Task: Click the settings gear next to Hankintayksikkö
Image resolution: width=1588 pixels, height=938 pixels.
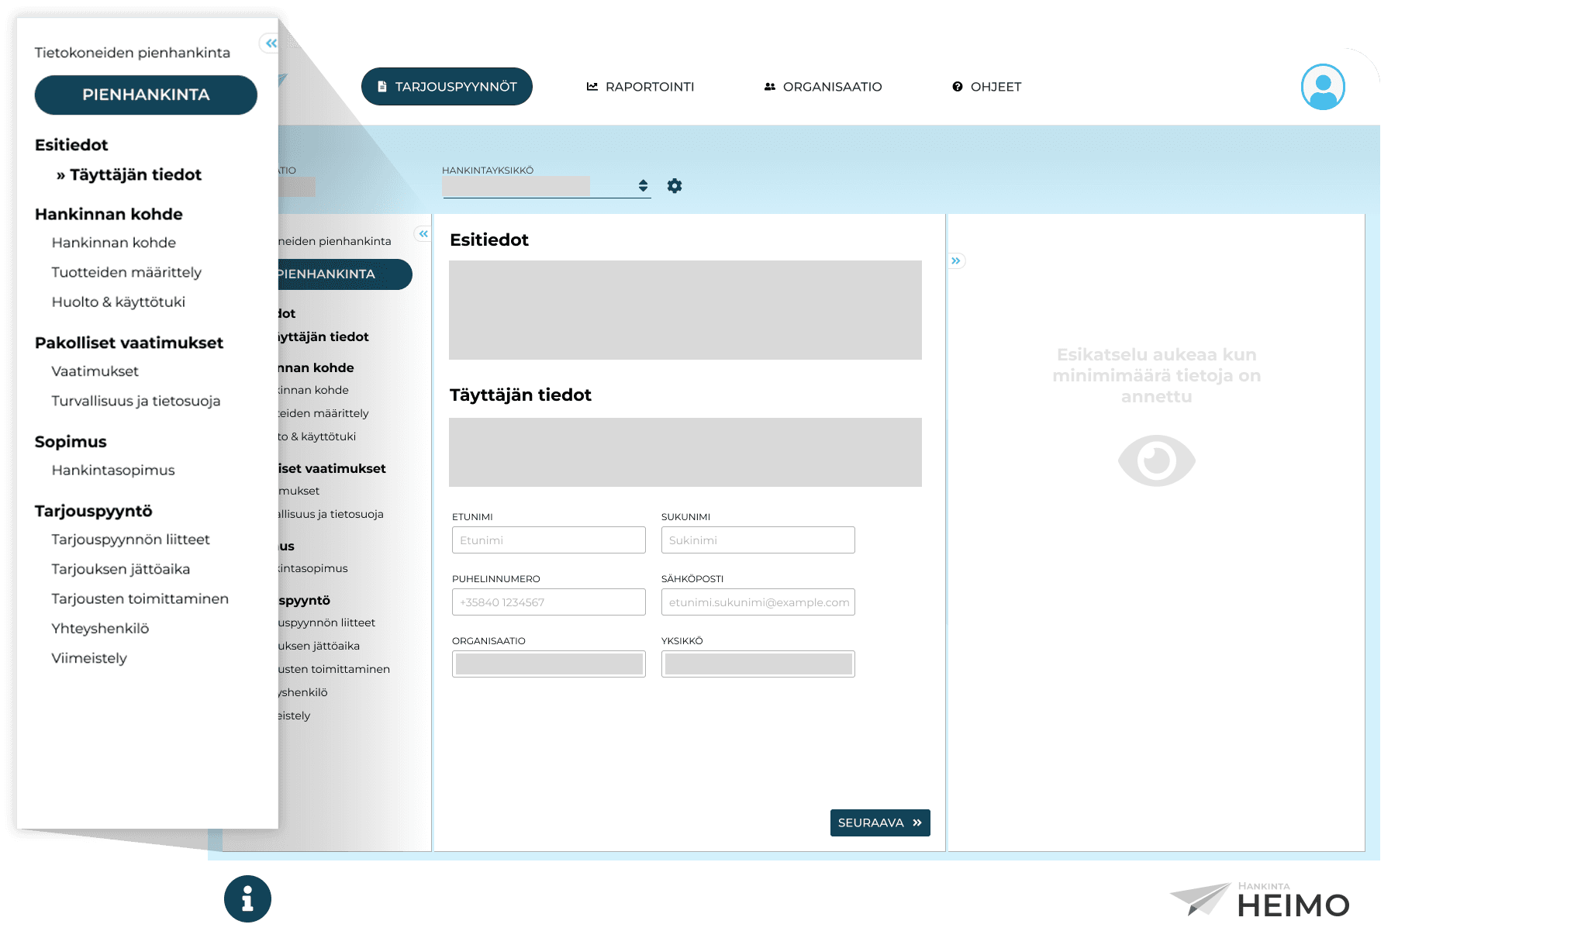Action: [x=675, y=186]
